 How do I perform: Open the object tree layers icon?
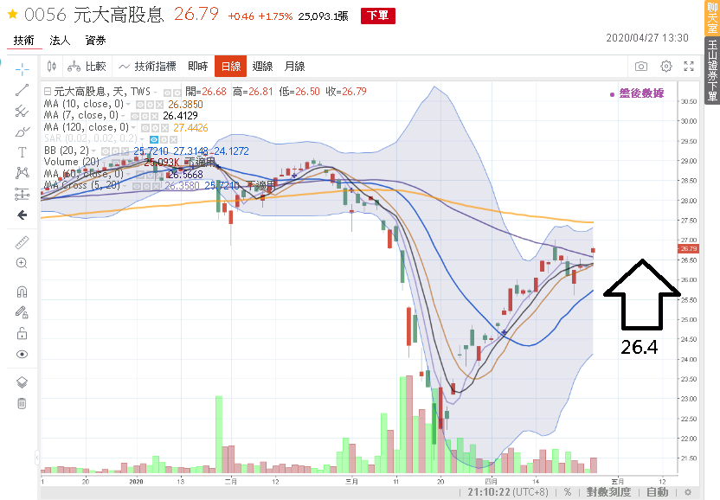[22, 382]
